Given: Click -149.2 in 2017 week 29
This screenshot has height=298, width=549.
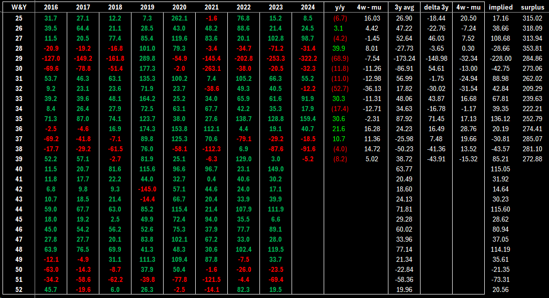Looking at the screenshot, I should pos(83,59).
